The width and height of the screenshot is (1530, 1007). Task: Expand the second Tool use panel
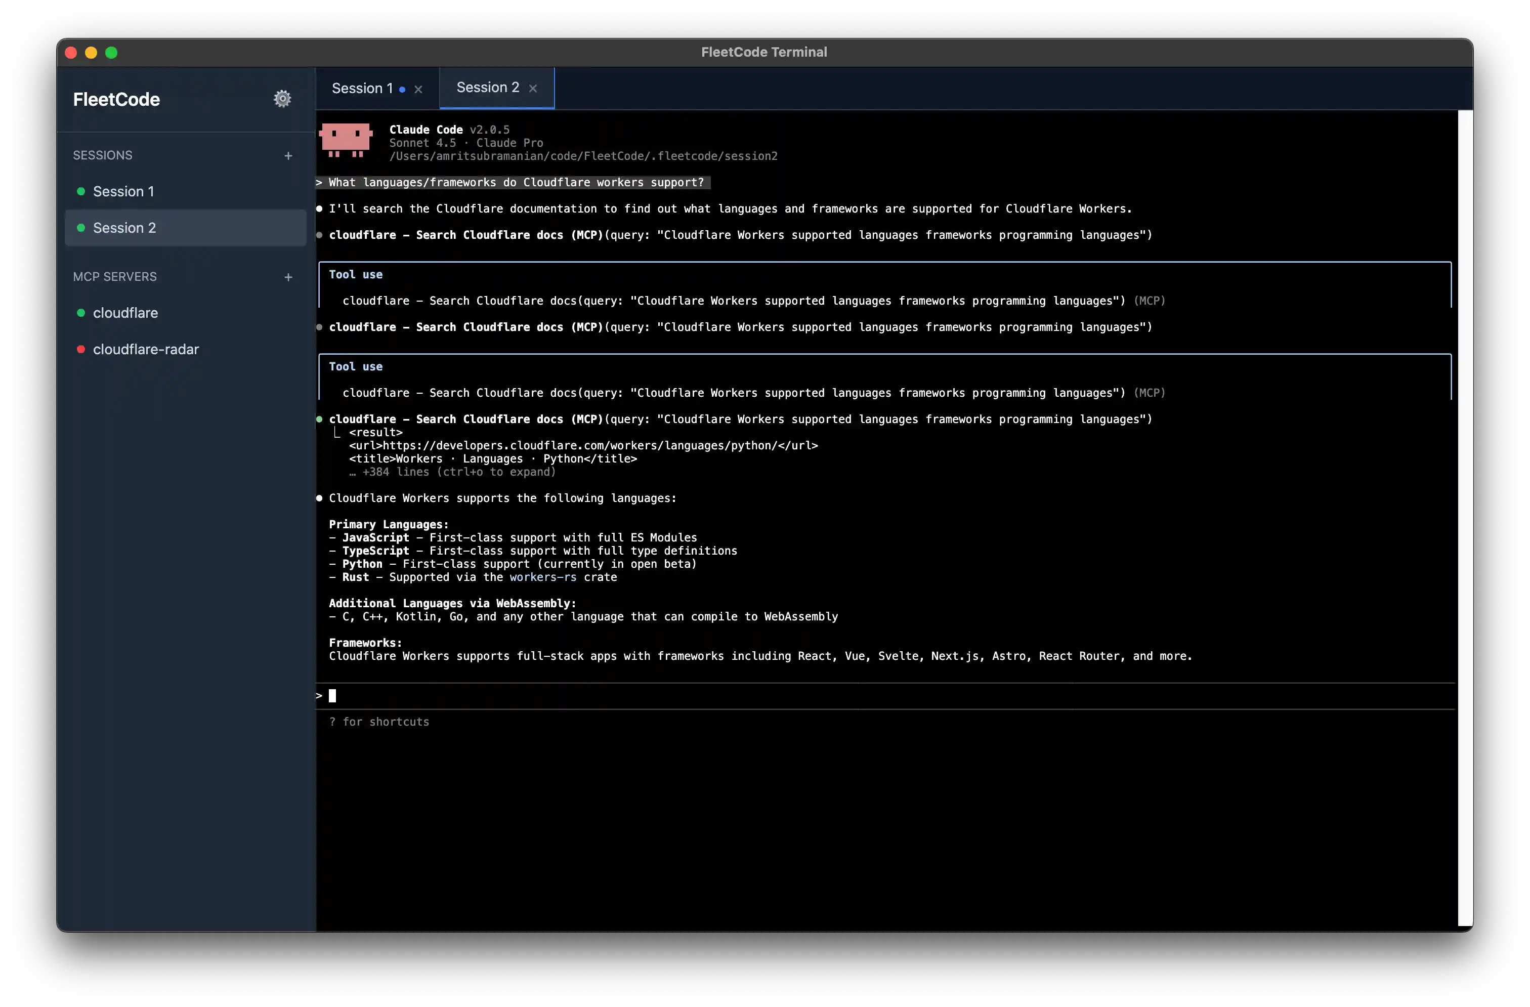pos(356,366)
